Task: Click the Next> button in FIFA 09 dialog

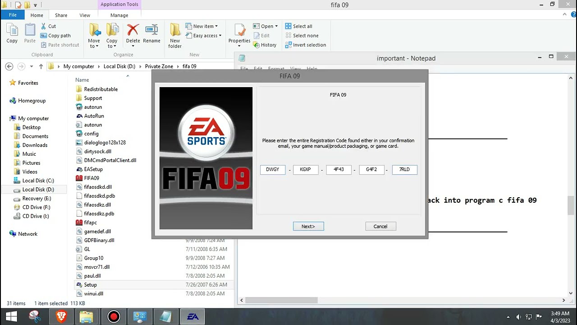Action: click(x=308, y=226)
